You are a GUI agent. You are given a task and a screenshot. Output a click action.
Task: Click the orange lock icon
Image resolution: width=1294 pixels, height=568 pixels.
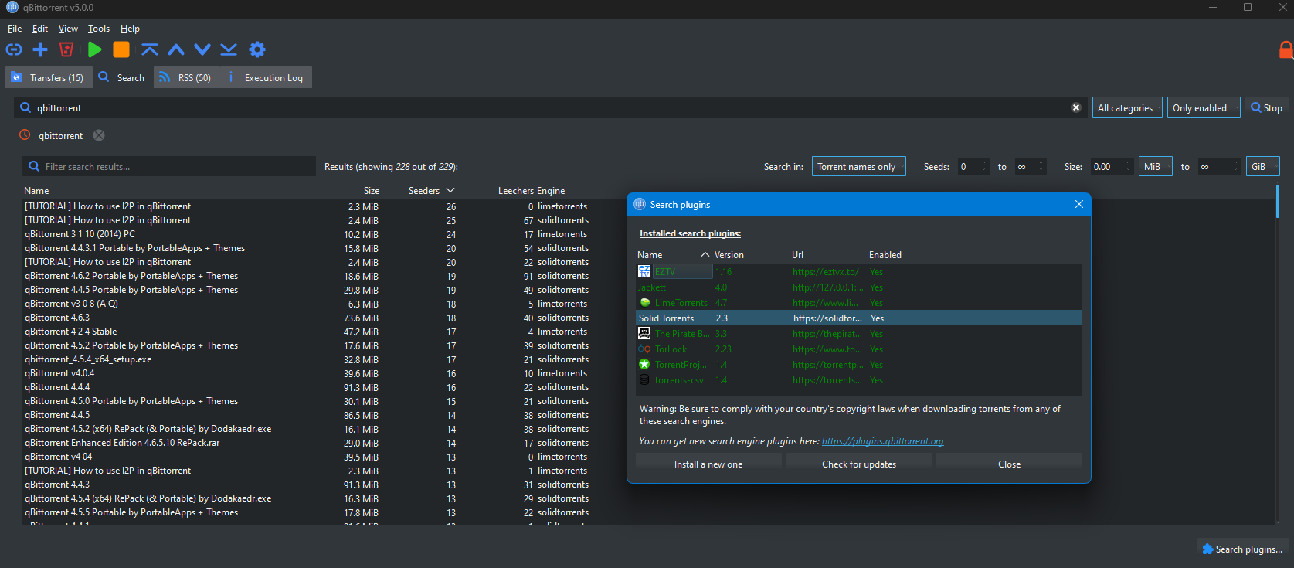coord(1286,50)
